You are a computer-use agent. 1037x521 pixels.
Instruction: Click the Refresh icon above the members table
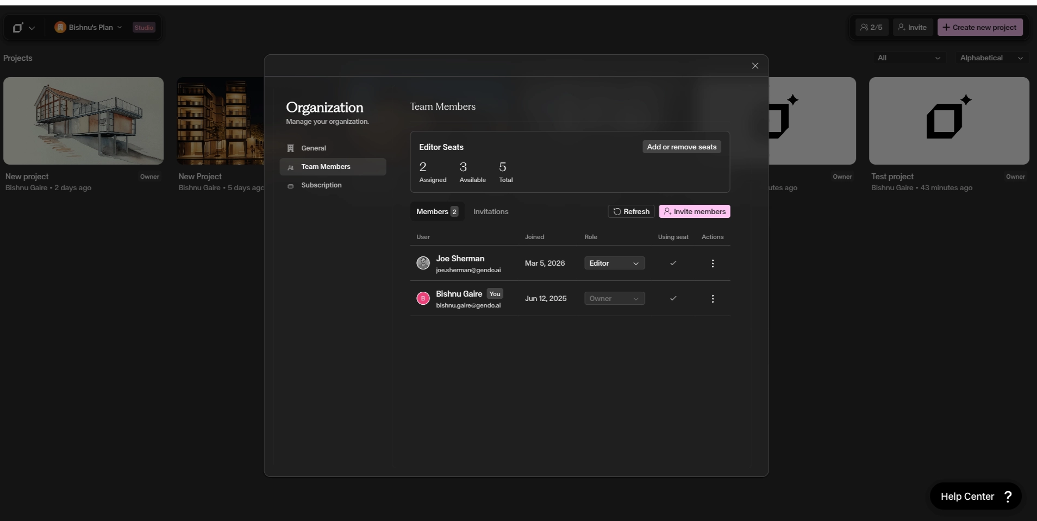point(617,211)
